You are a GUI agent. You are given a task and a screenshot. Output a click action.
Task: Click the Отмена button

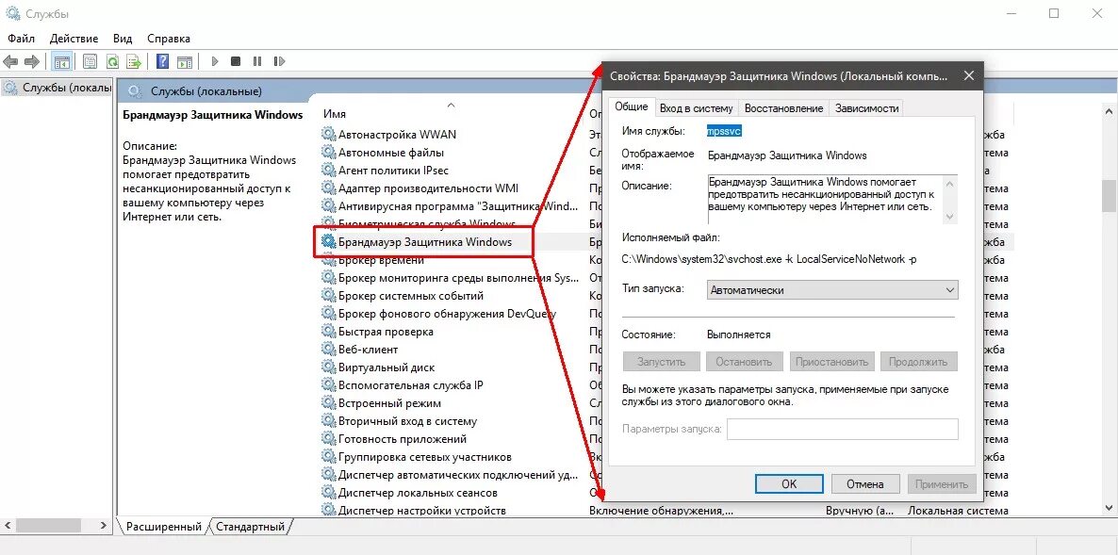coord(864,483)
